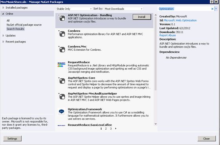Go to next results page arrow

(x=115, y=128)
